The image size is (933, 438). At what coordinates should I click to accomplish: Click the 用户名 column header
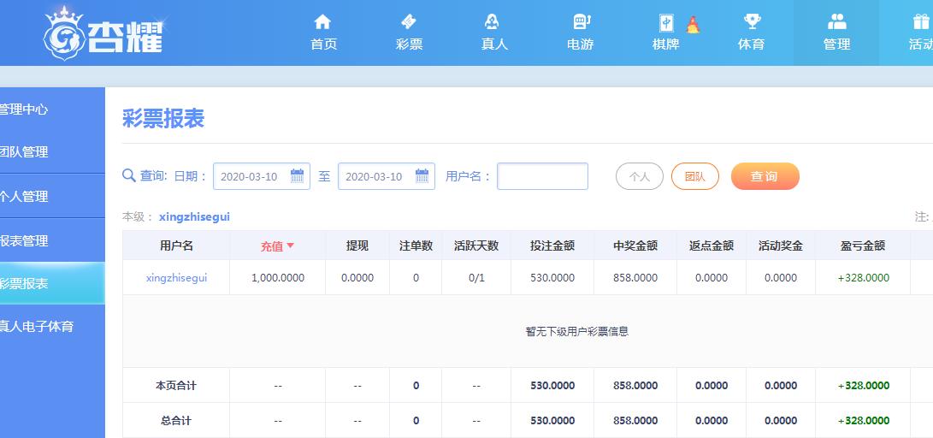point(176,246)
